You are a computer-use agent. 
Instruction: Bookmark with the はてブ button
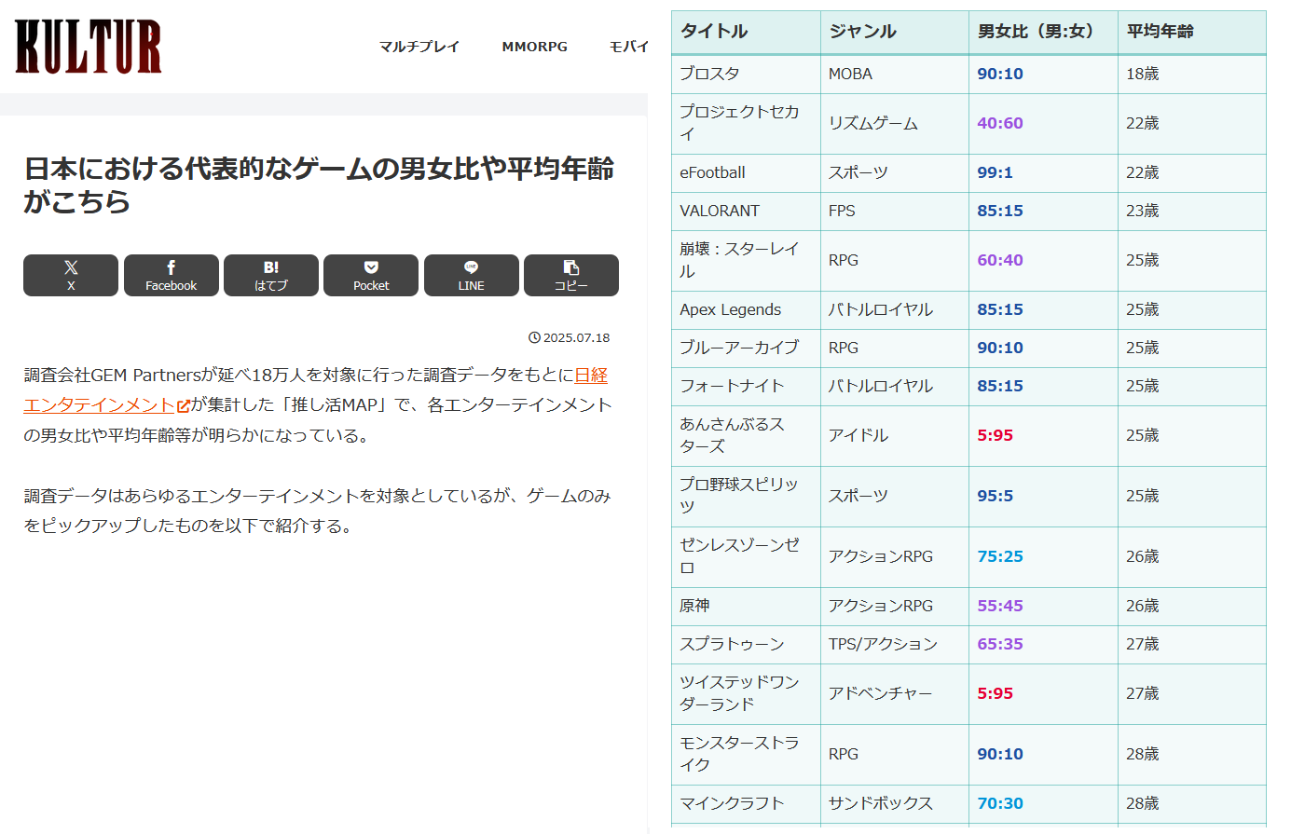point(271,275)
